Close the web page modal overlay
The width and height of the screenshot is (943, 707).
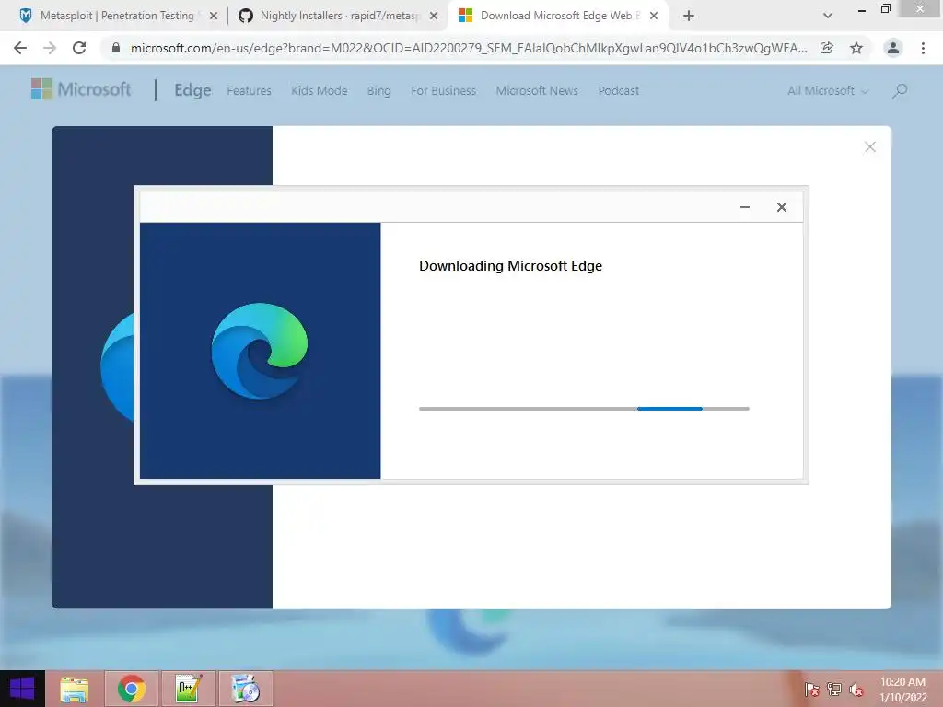pyautogui.click(x=869, y=147)
